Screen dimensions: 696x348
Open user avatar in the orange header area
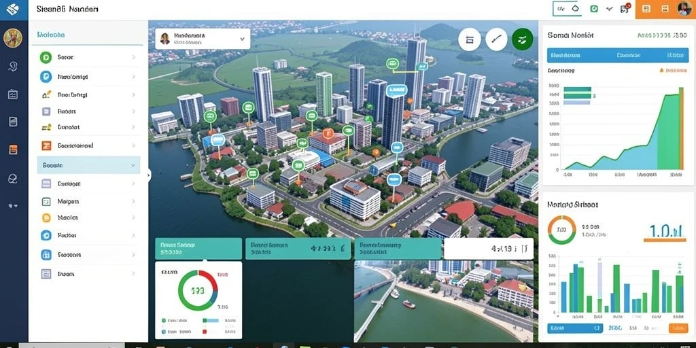click(684, 8)
